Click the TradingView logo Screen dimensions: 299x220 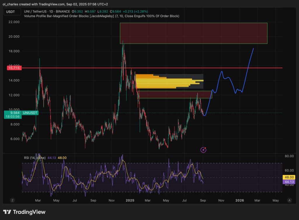tap(24, 212)
